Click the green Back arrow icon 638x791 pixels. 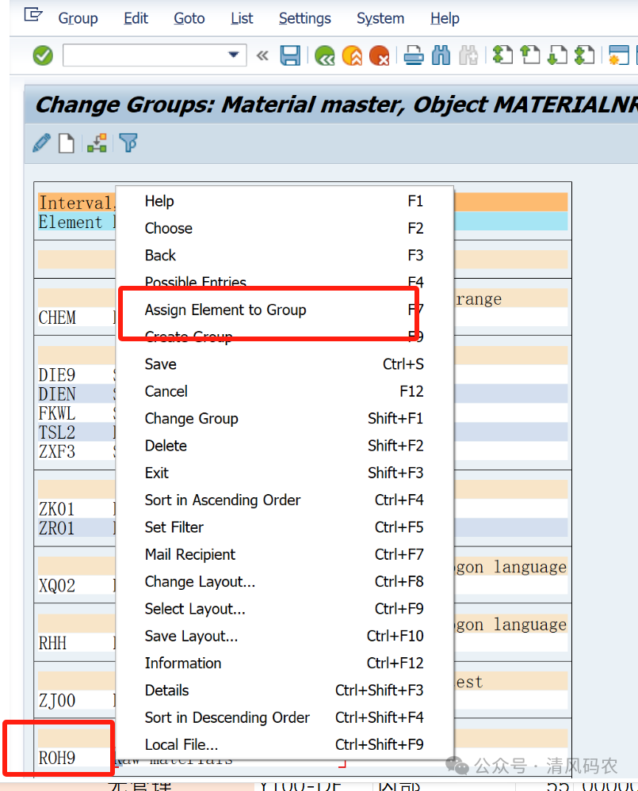(324, 55)
